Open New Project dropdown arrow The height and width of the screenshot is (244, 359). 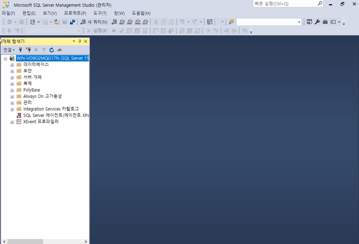coord(38,22)
